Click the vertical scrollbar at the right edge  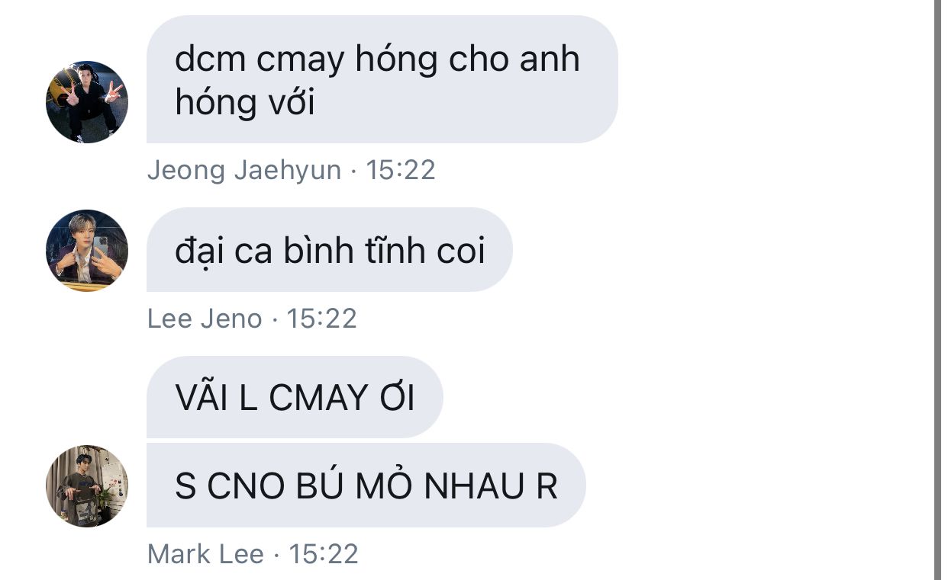click(938, 290)
